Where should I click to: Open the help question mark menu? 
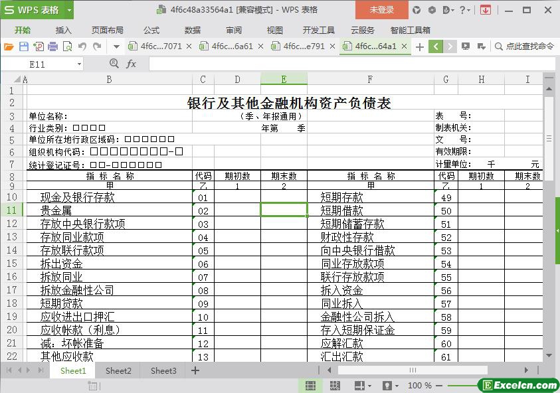pyautogui.click(x=464, y=10)
